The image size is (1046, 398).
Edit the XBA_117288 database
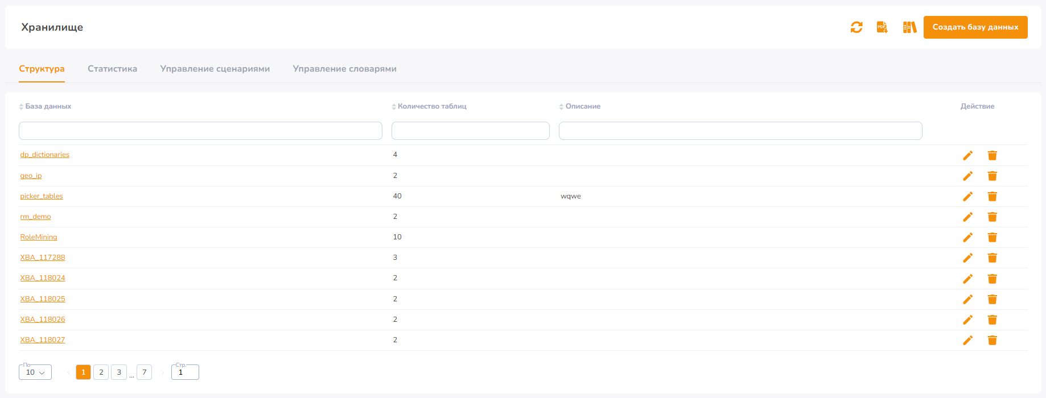[967, 258]
